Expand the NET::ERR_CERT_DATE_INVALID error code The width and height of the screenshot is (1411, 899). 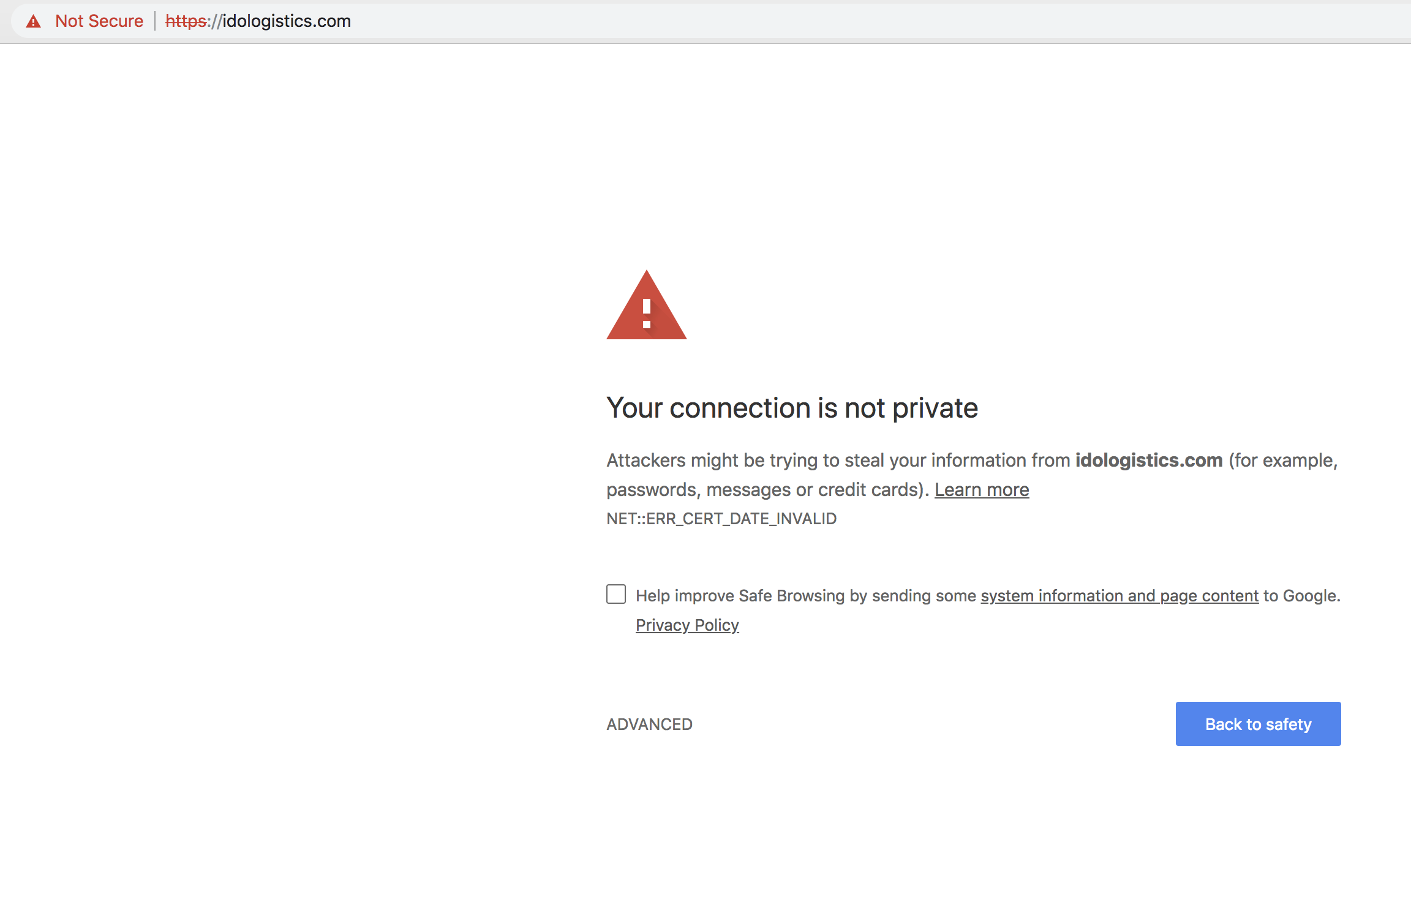(721, 519)
